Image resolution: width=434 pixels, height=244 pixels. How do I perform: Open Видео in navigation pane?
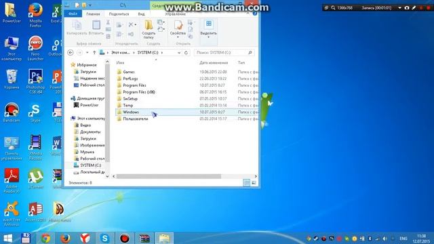point(85,125)
